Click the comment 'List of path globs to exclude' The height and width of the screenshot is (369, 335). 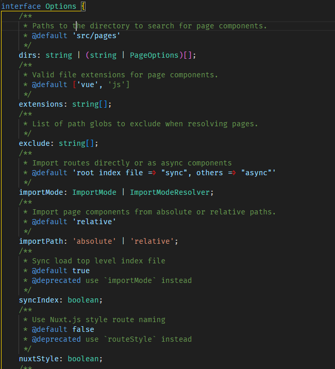pyautogui.click(x=96, y=124)
